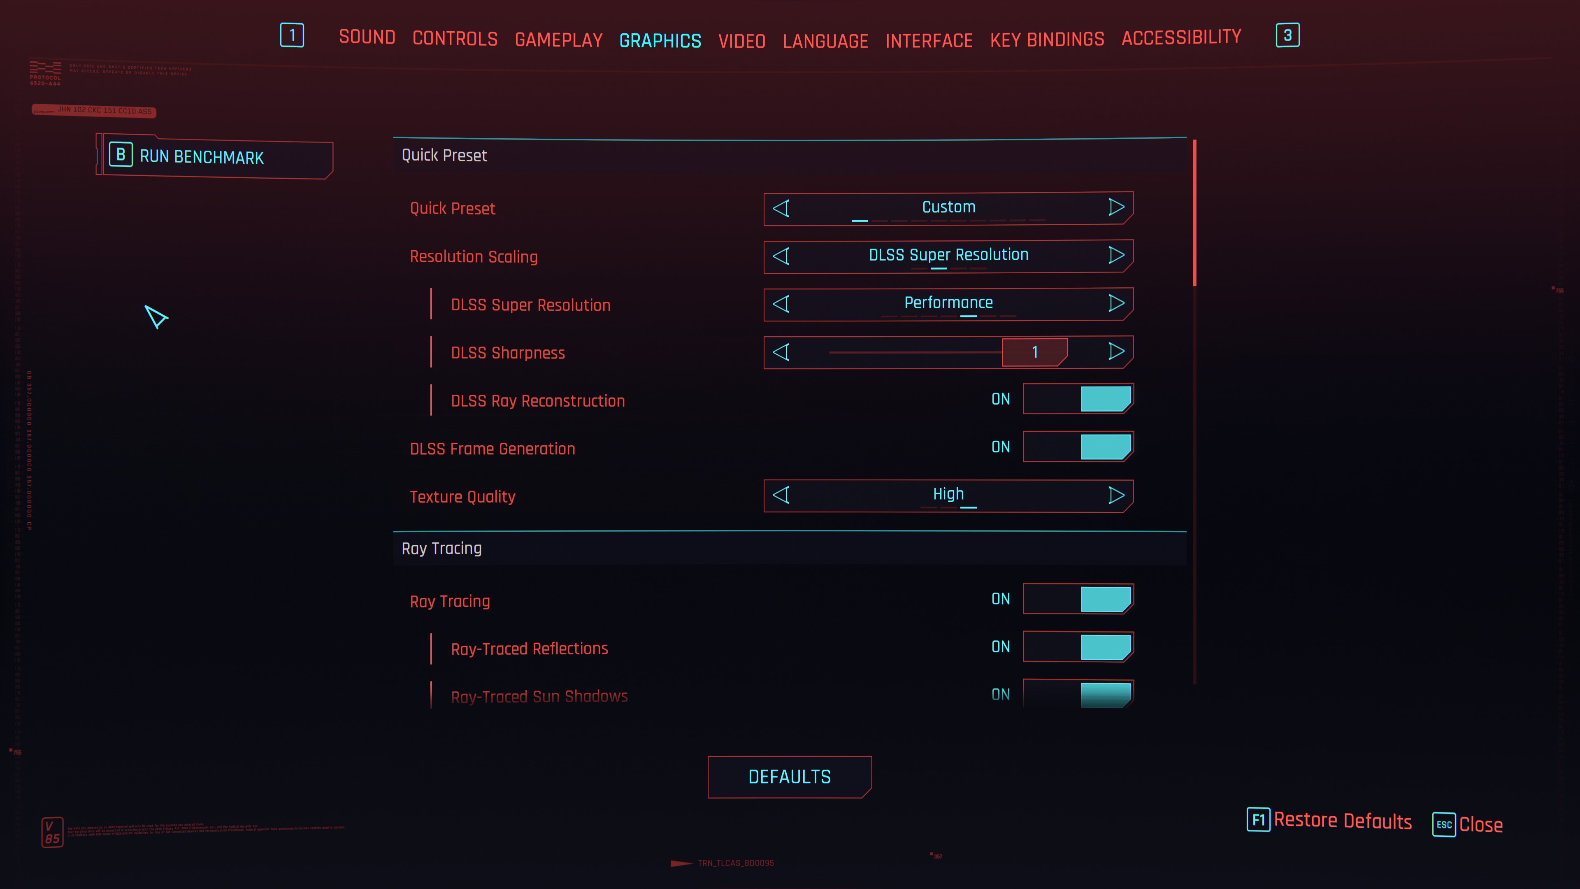Click the left arrow on DLSS Super Resolution mode
Screen dimensions: 1580x889
pos(781,303)
